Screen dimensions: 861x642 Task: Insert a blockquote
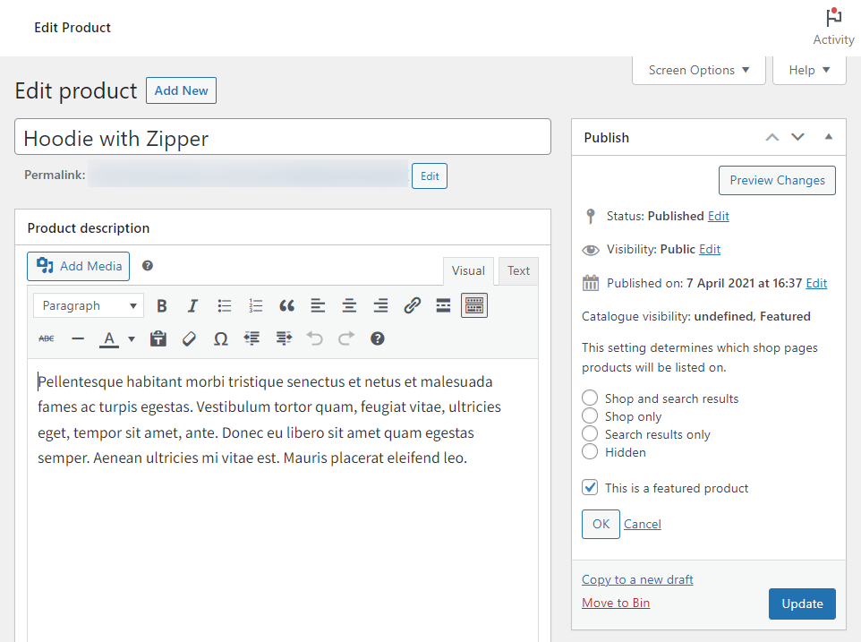286,305
